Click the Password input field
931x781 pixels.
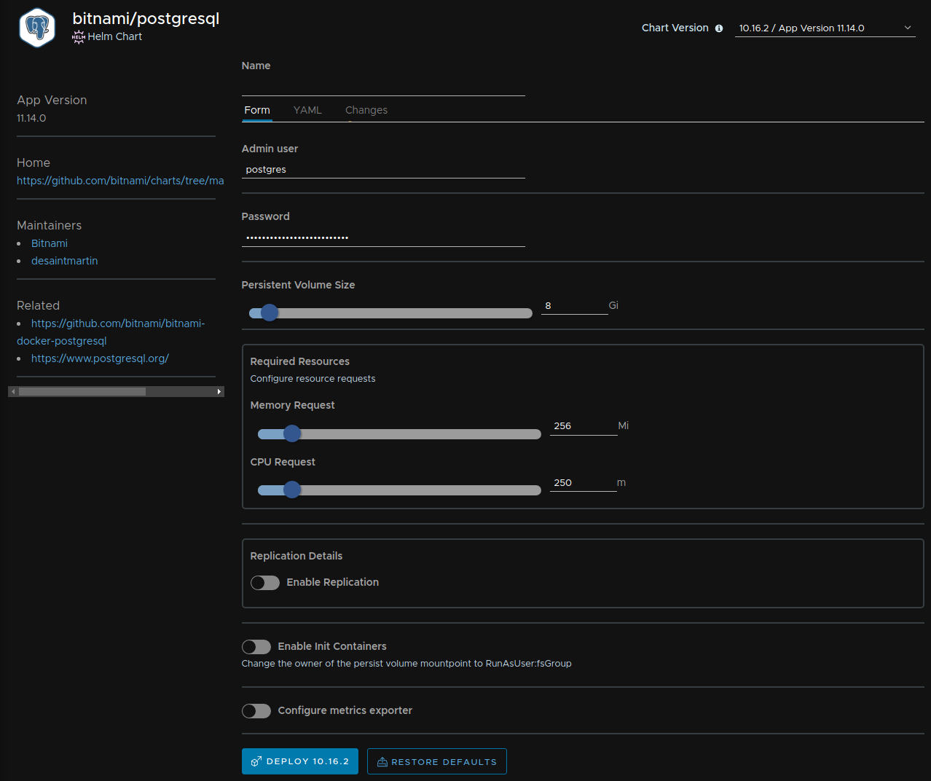(383, 238)
